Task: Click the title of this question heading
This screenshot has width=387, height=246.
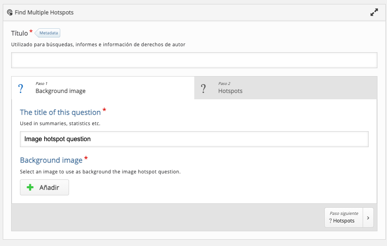Action: [61, 112]
